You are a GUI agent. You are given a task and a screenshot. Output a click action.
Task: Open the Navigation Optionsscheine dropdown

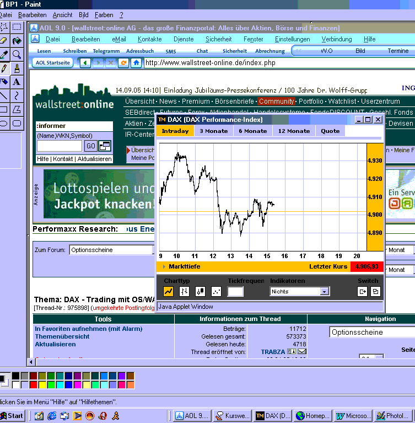371,332
